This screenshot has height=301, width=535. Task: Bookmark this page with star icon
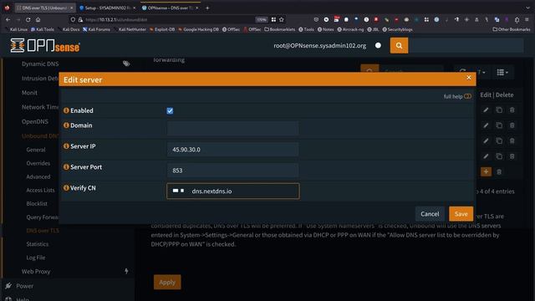282,20
